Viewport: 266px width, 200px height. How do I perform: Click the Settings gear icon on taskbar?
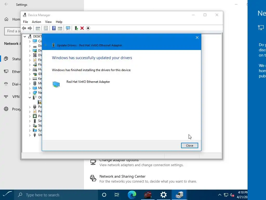pyautogui.click(x=164, y=195)
